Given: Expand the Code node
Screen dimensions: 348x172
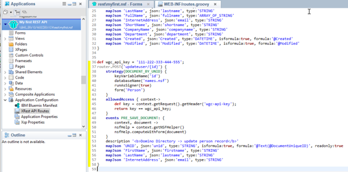Looking at the screenshot, I should 5,77.
